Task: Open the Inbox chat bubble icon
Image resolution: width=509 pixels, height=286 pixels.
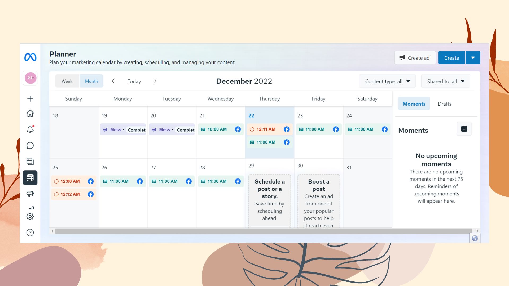Action: coord(30,145)
